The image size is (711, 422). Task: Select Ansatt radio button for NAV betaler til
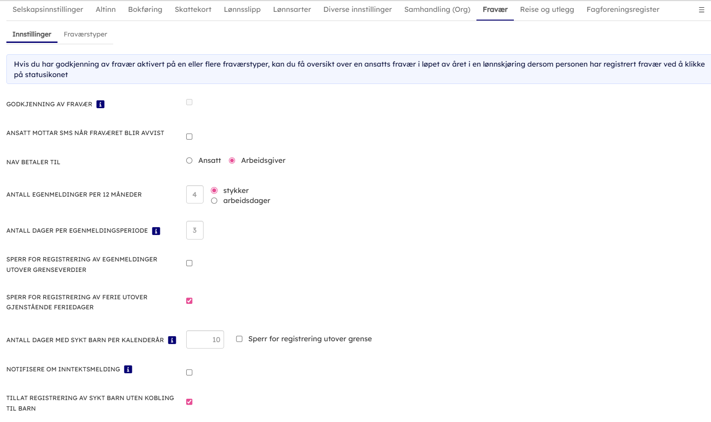189,161
